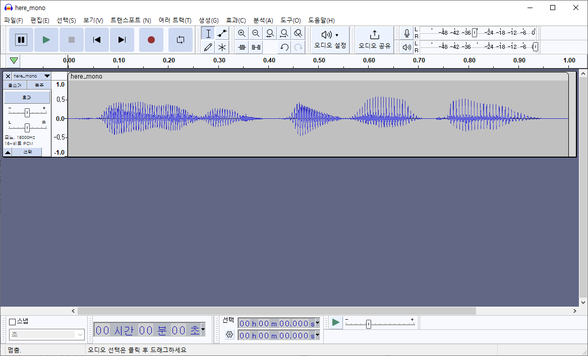Mute the here_mono track

click(15, 85)
